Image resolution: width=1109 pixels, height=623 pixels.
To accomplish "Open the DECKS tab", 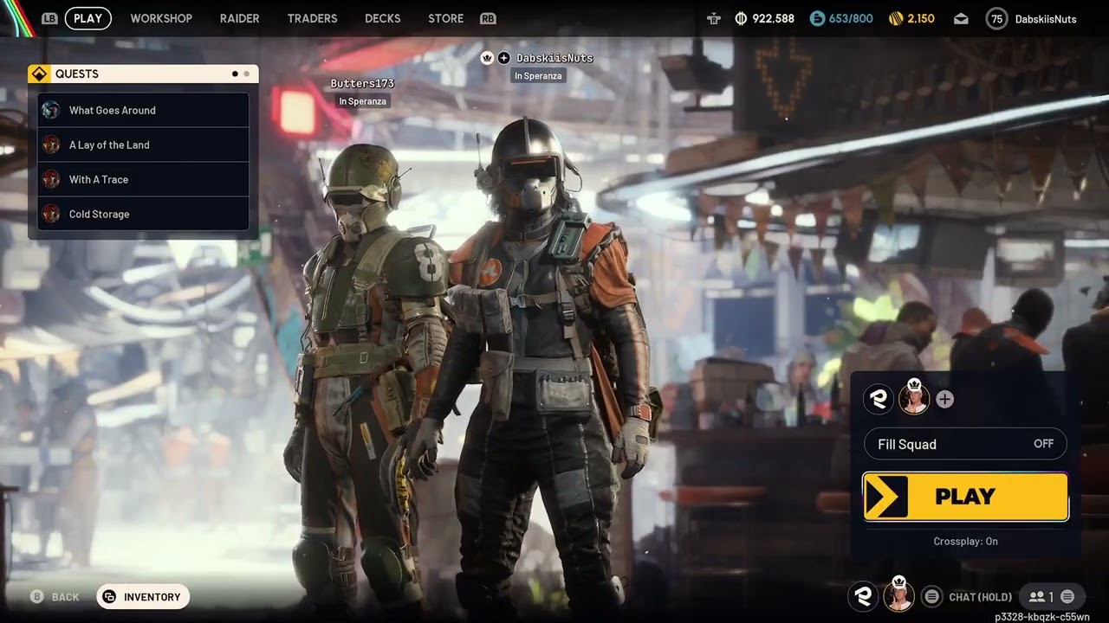I will click(x=383, y=18).
